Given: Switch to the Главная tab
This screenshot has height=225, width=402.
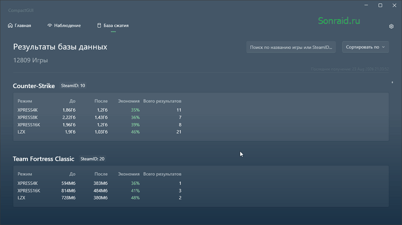Looking at the screenshot, I should pos(20,25).
